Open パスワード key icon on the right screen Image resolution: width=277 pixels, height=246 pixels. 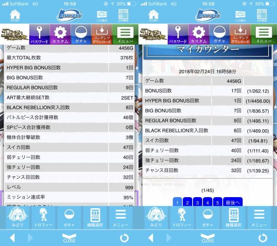click(177, 34)
